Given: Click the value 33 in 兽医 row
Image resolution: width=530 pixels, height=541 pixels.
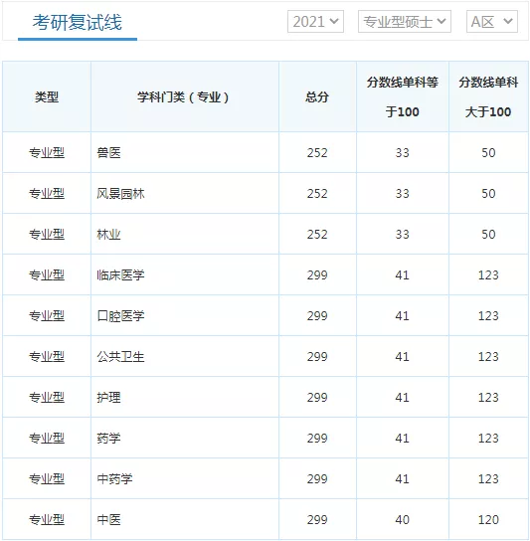Looking at the screenshot, I should pos(403,152).
